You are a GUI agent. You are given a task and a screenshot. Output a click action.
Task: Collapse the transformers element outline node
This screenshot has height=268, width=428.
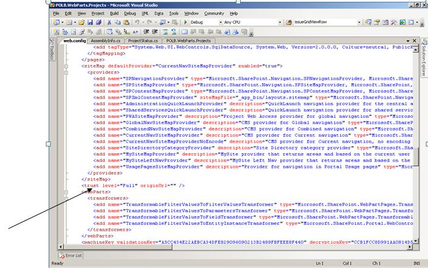tap(66, 198)
